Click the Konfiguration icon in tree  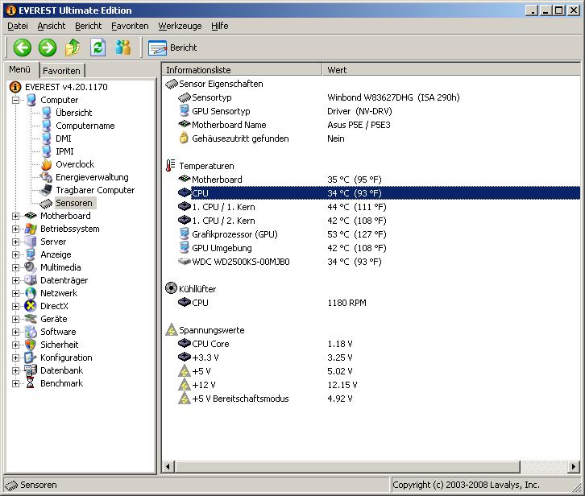point(31,358)
